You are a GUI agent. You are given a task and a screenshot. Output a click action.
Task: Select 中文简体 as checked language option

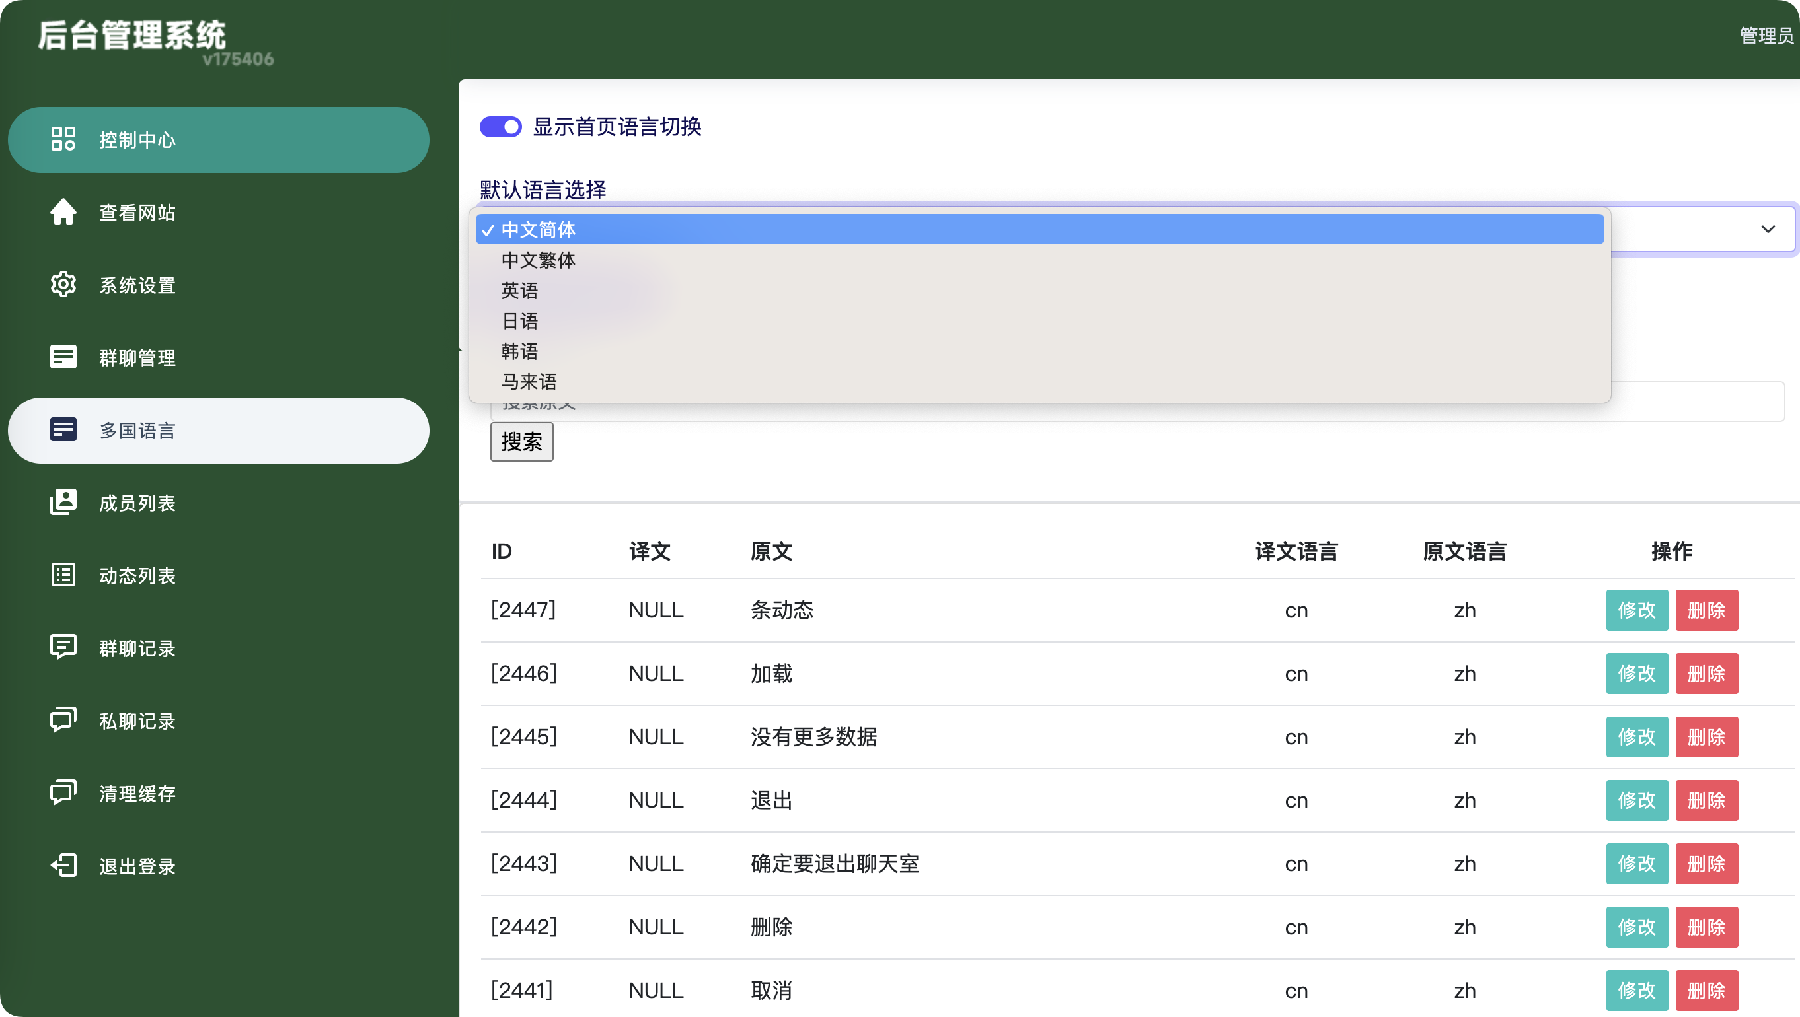click(539, 229)
